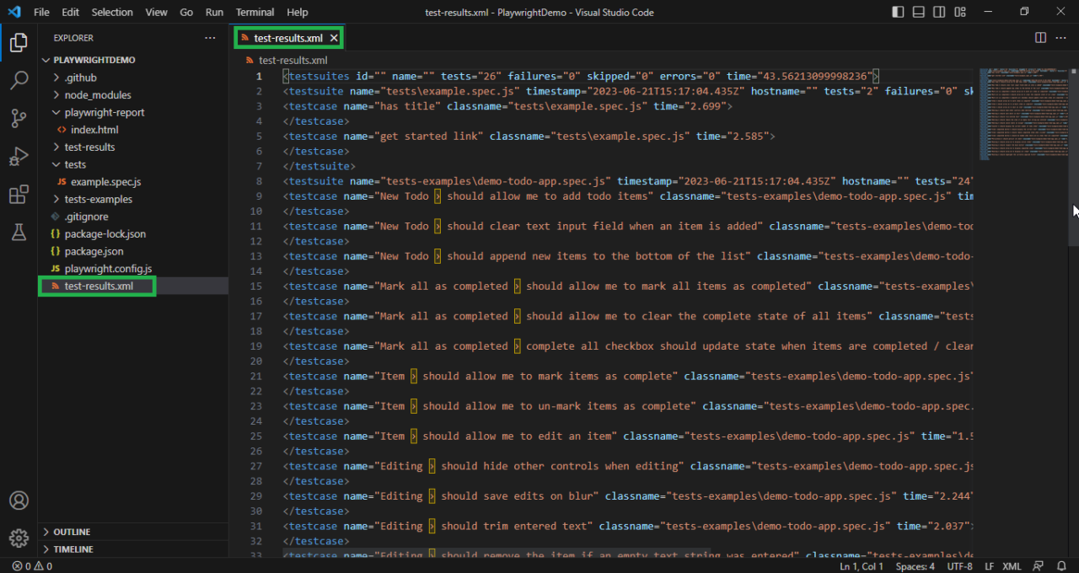Open the Testing flask icon view
This screenshot has height=573, width=1079.
tap(19, 233)
